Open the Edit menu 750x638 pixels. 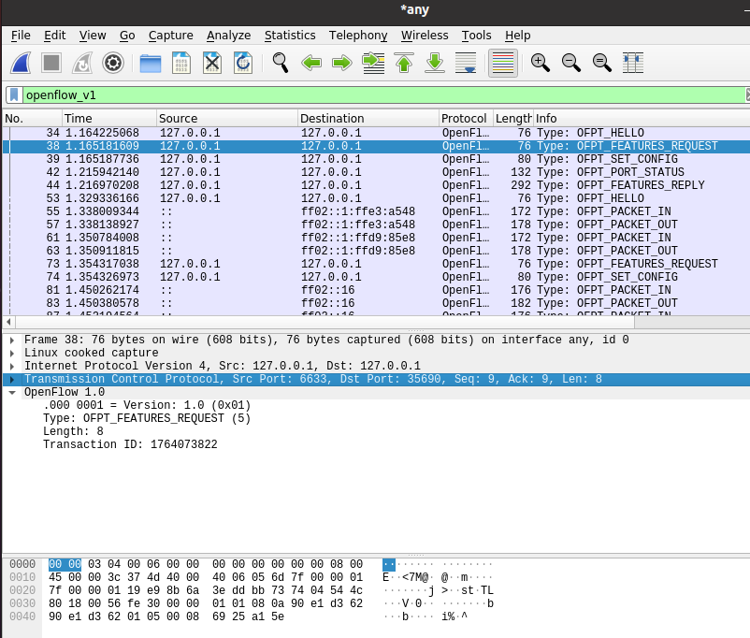click(x=54, y=36)
